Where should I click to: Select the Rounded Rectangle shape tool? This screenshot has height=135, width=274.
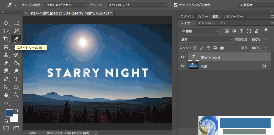point(16,87)
